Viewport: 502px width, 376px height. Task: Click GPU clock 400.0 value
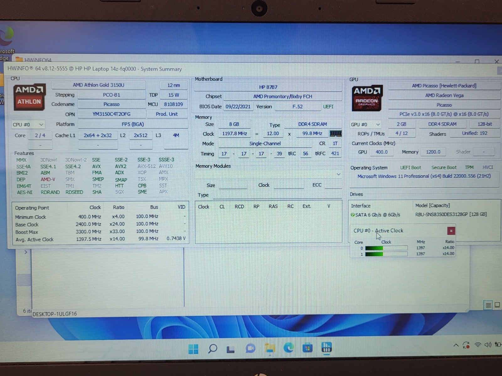tap(382, 152)
